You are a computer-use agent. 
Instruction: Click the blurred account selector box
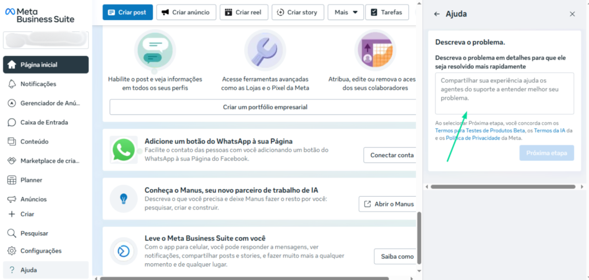point(46,40)
